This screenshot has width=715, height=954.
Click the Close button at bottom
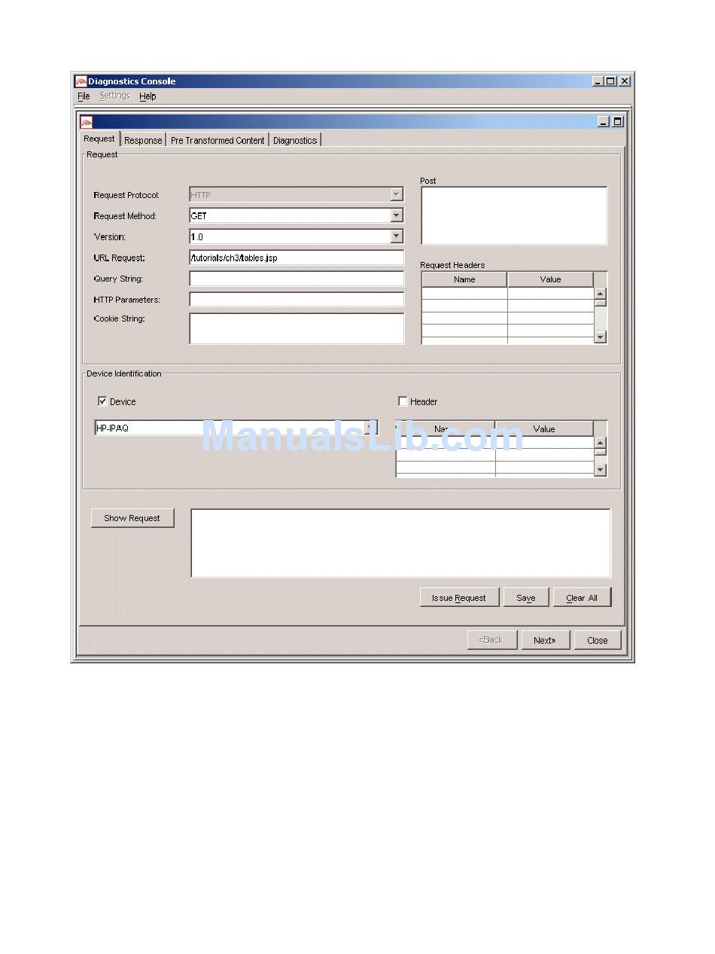(x=598, y=640)
